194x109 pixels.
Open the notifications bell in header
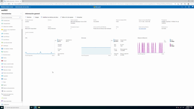tap(186, 7)
